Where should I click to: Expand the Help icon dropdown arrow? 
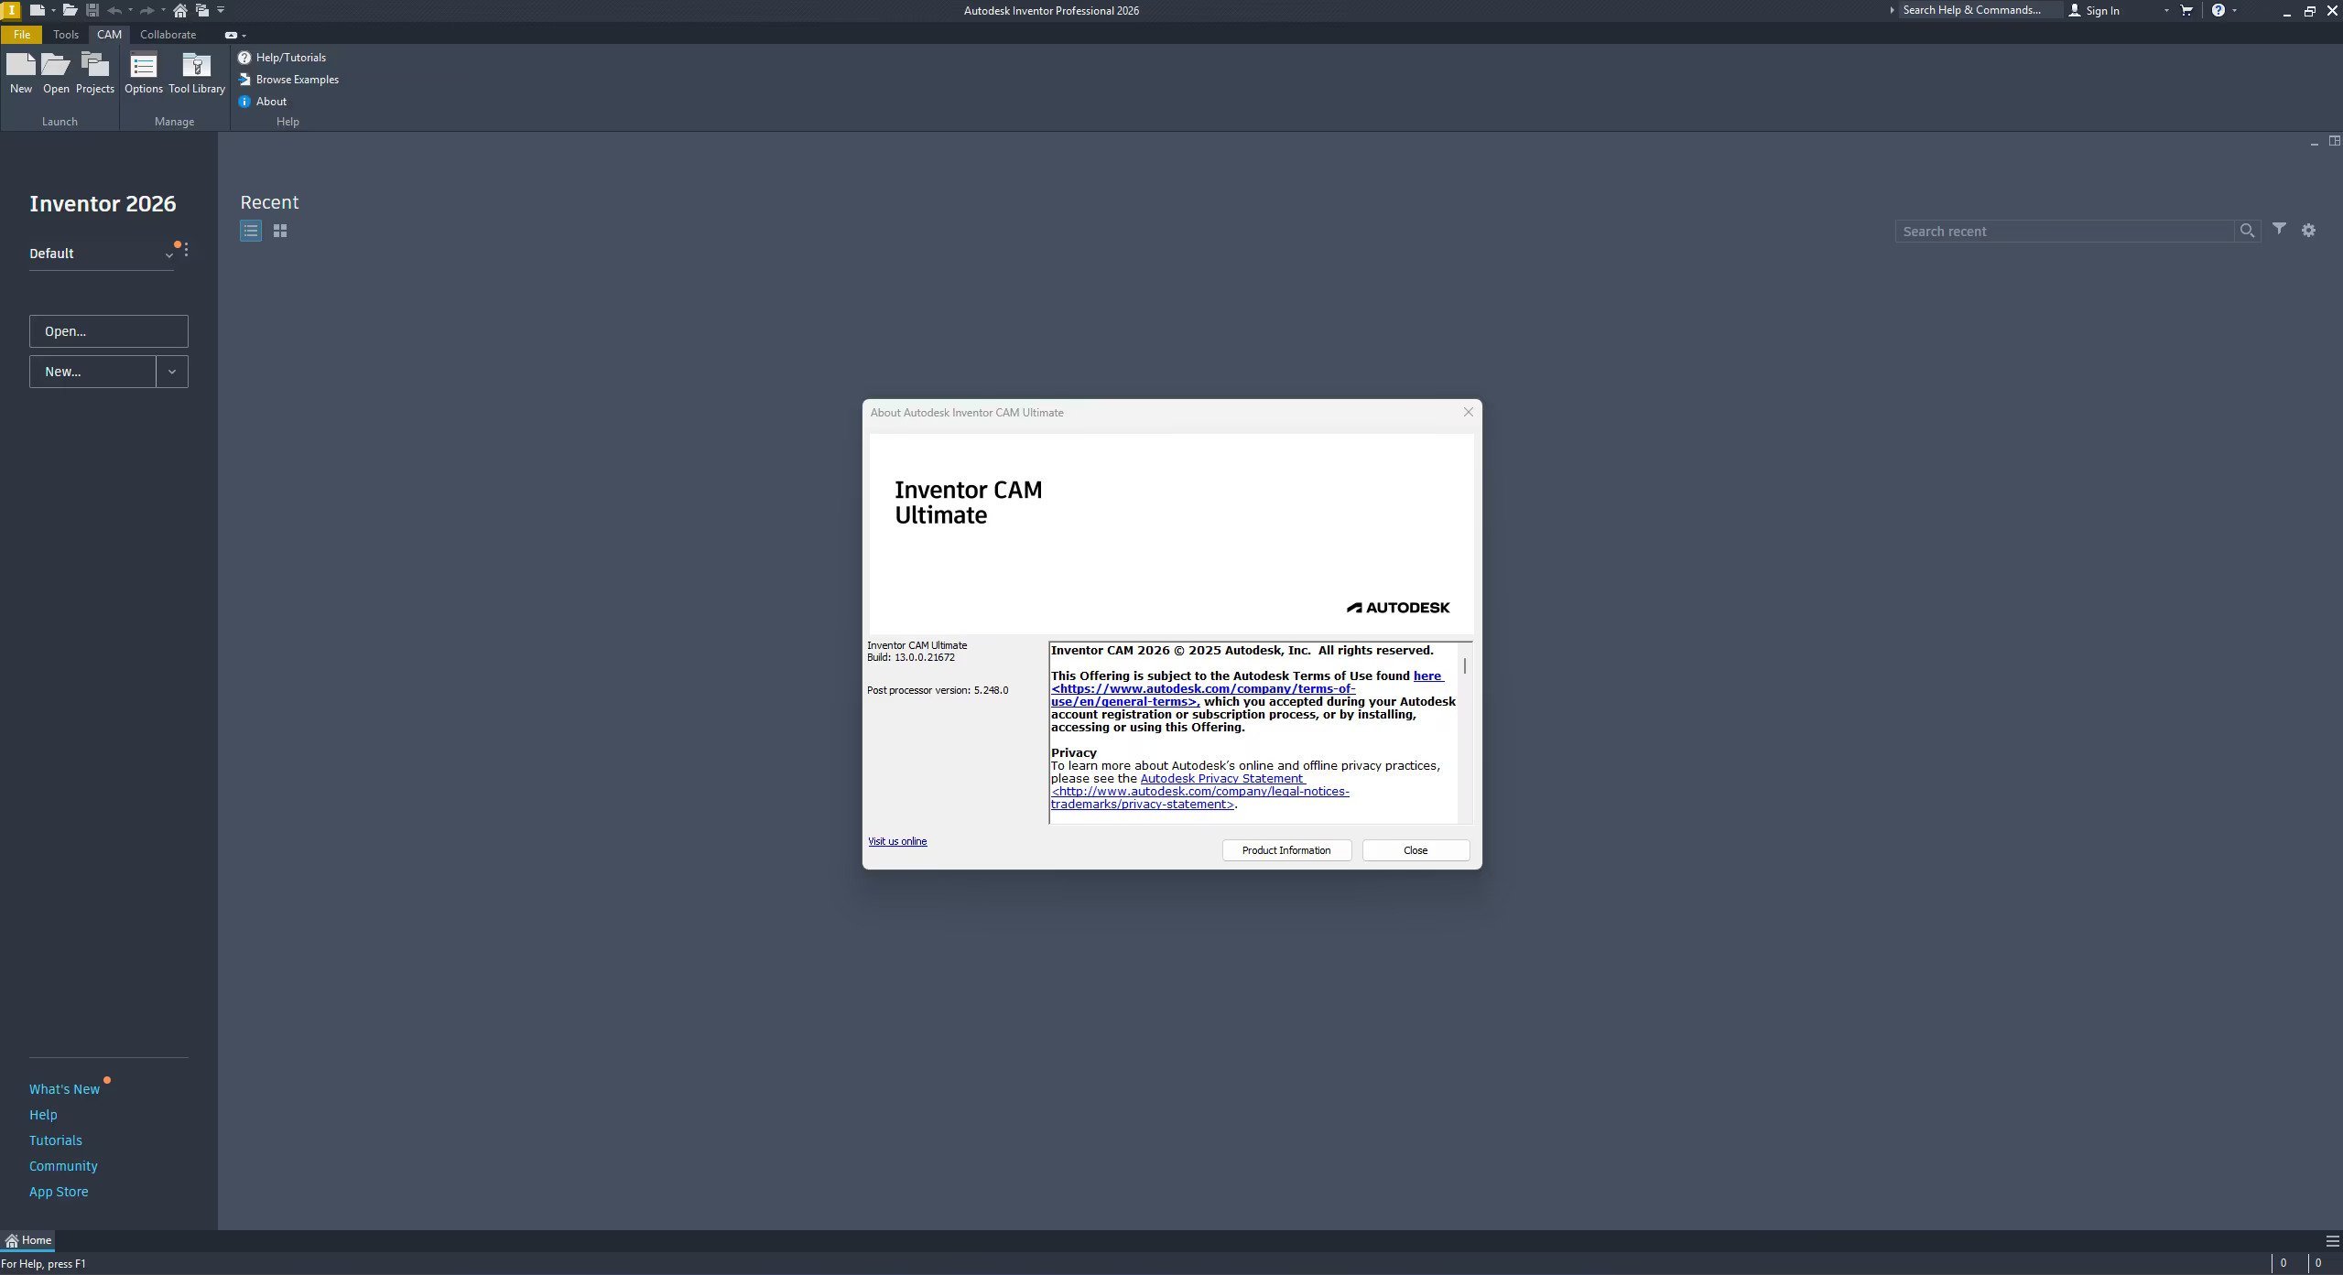pos(2234,10)
